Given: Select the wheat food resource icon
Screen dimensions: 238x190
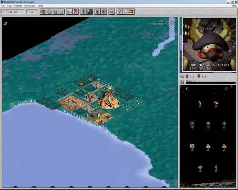Looking at the screenshot, I should point(200,103).
